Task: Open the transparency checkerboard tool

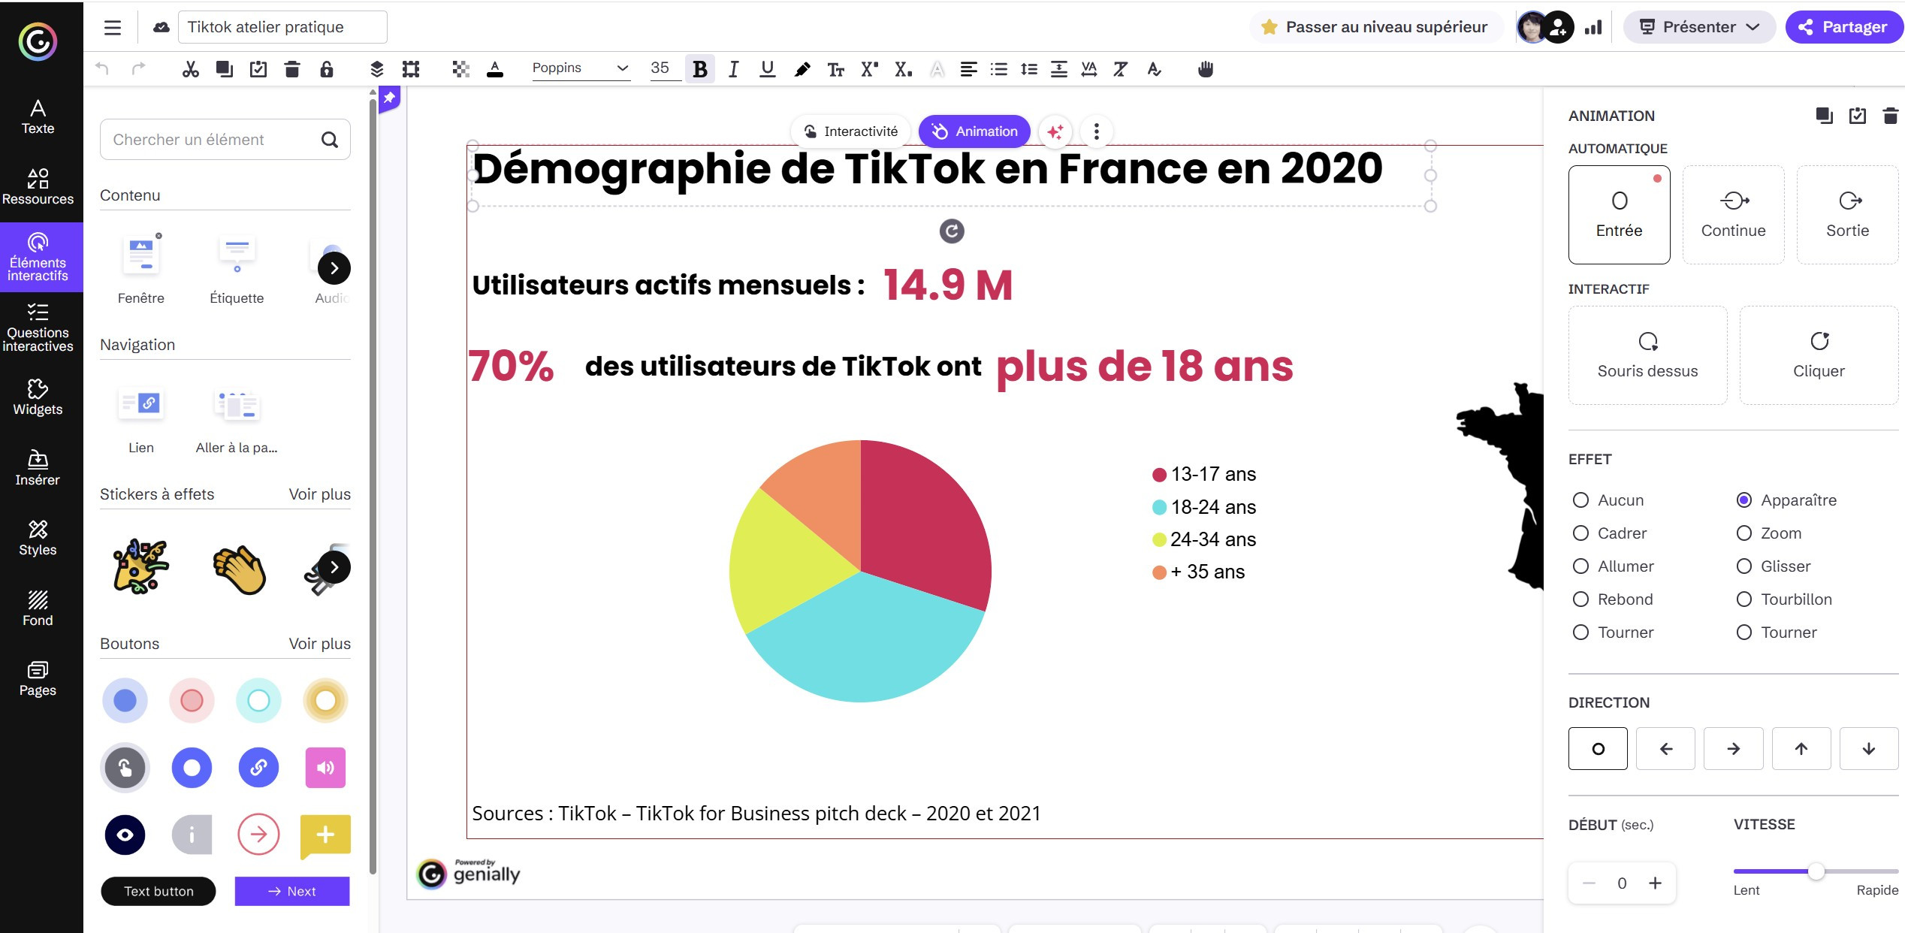Action: pyautogui.click(x=461, y=69)
